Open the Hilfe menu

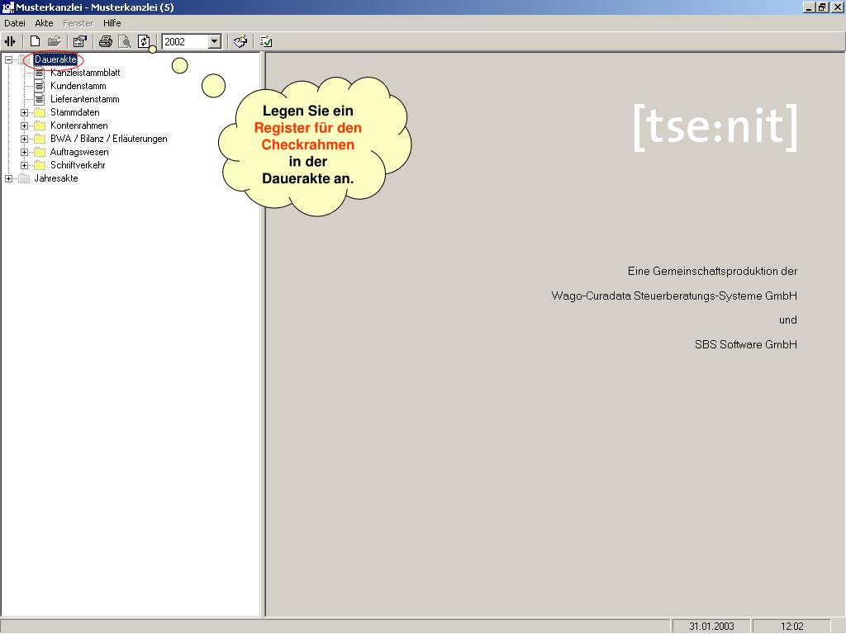pyautogui.click(x=112, y=23)
